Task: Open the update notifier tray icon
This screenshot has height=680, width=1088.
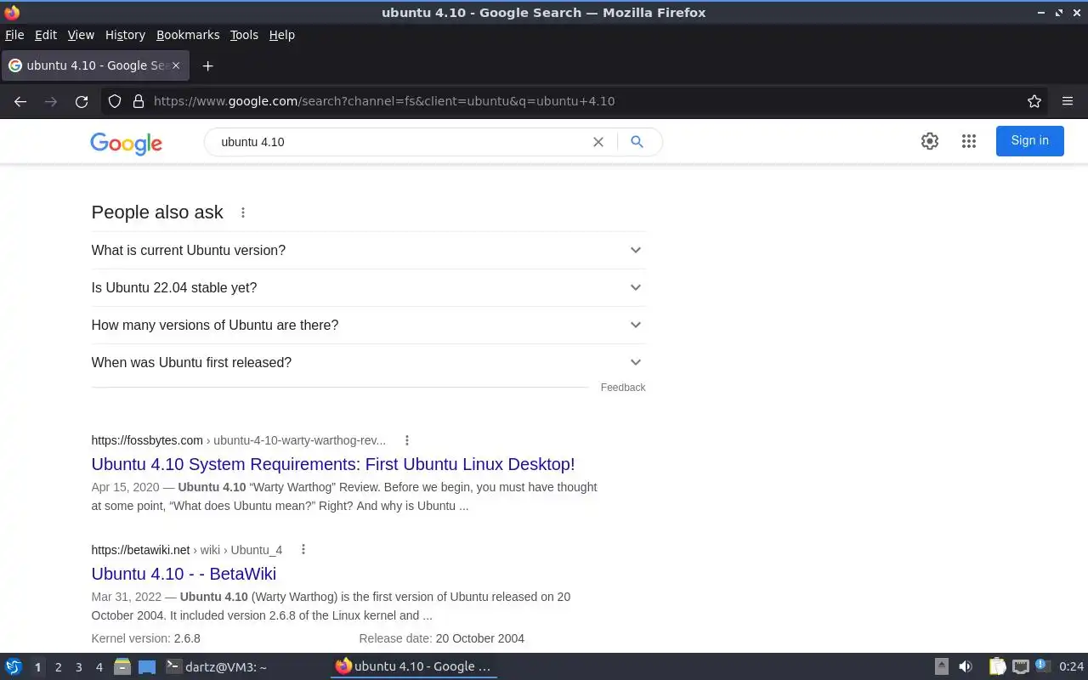Action: 1043,666
